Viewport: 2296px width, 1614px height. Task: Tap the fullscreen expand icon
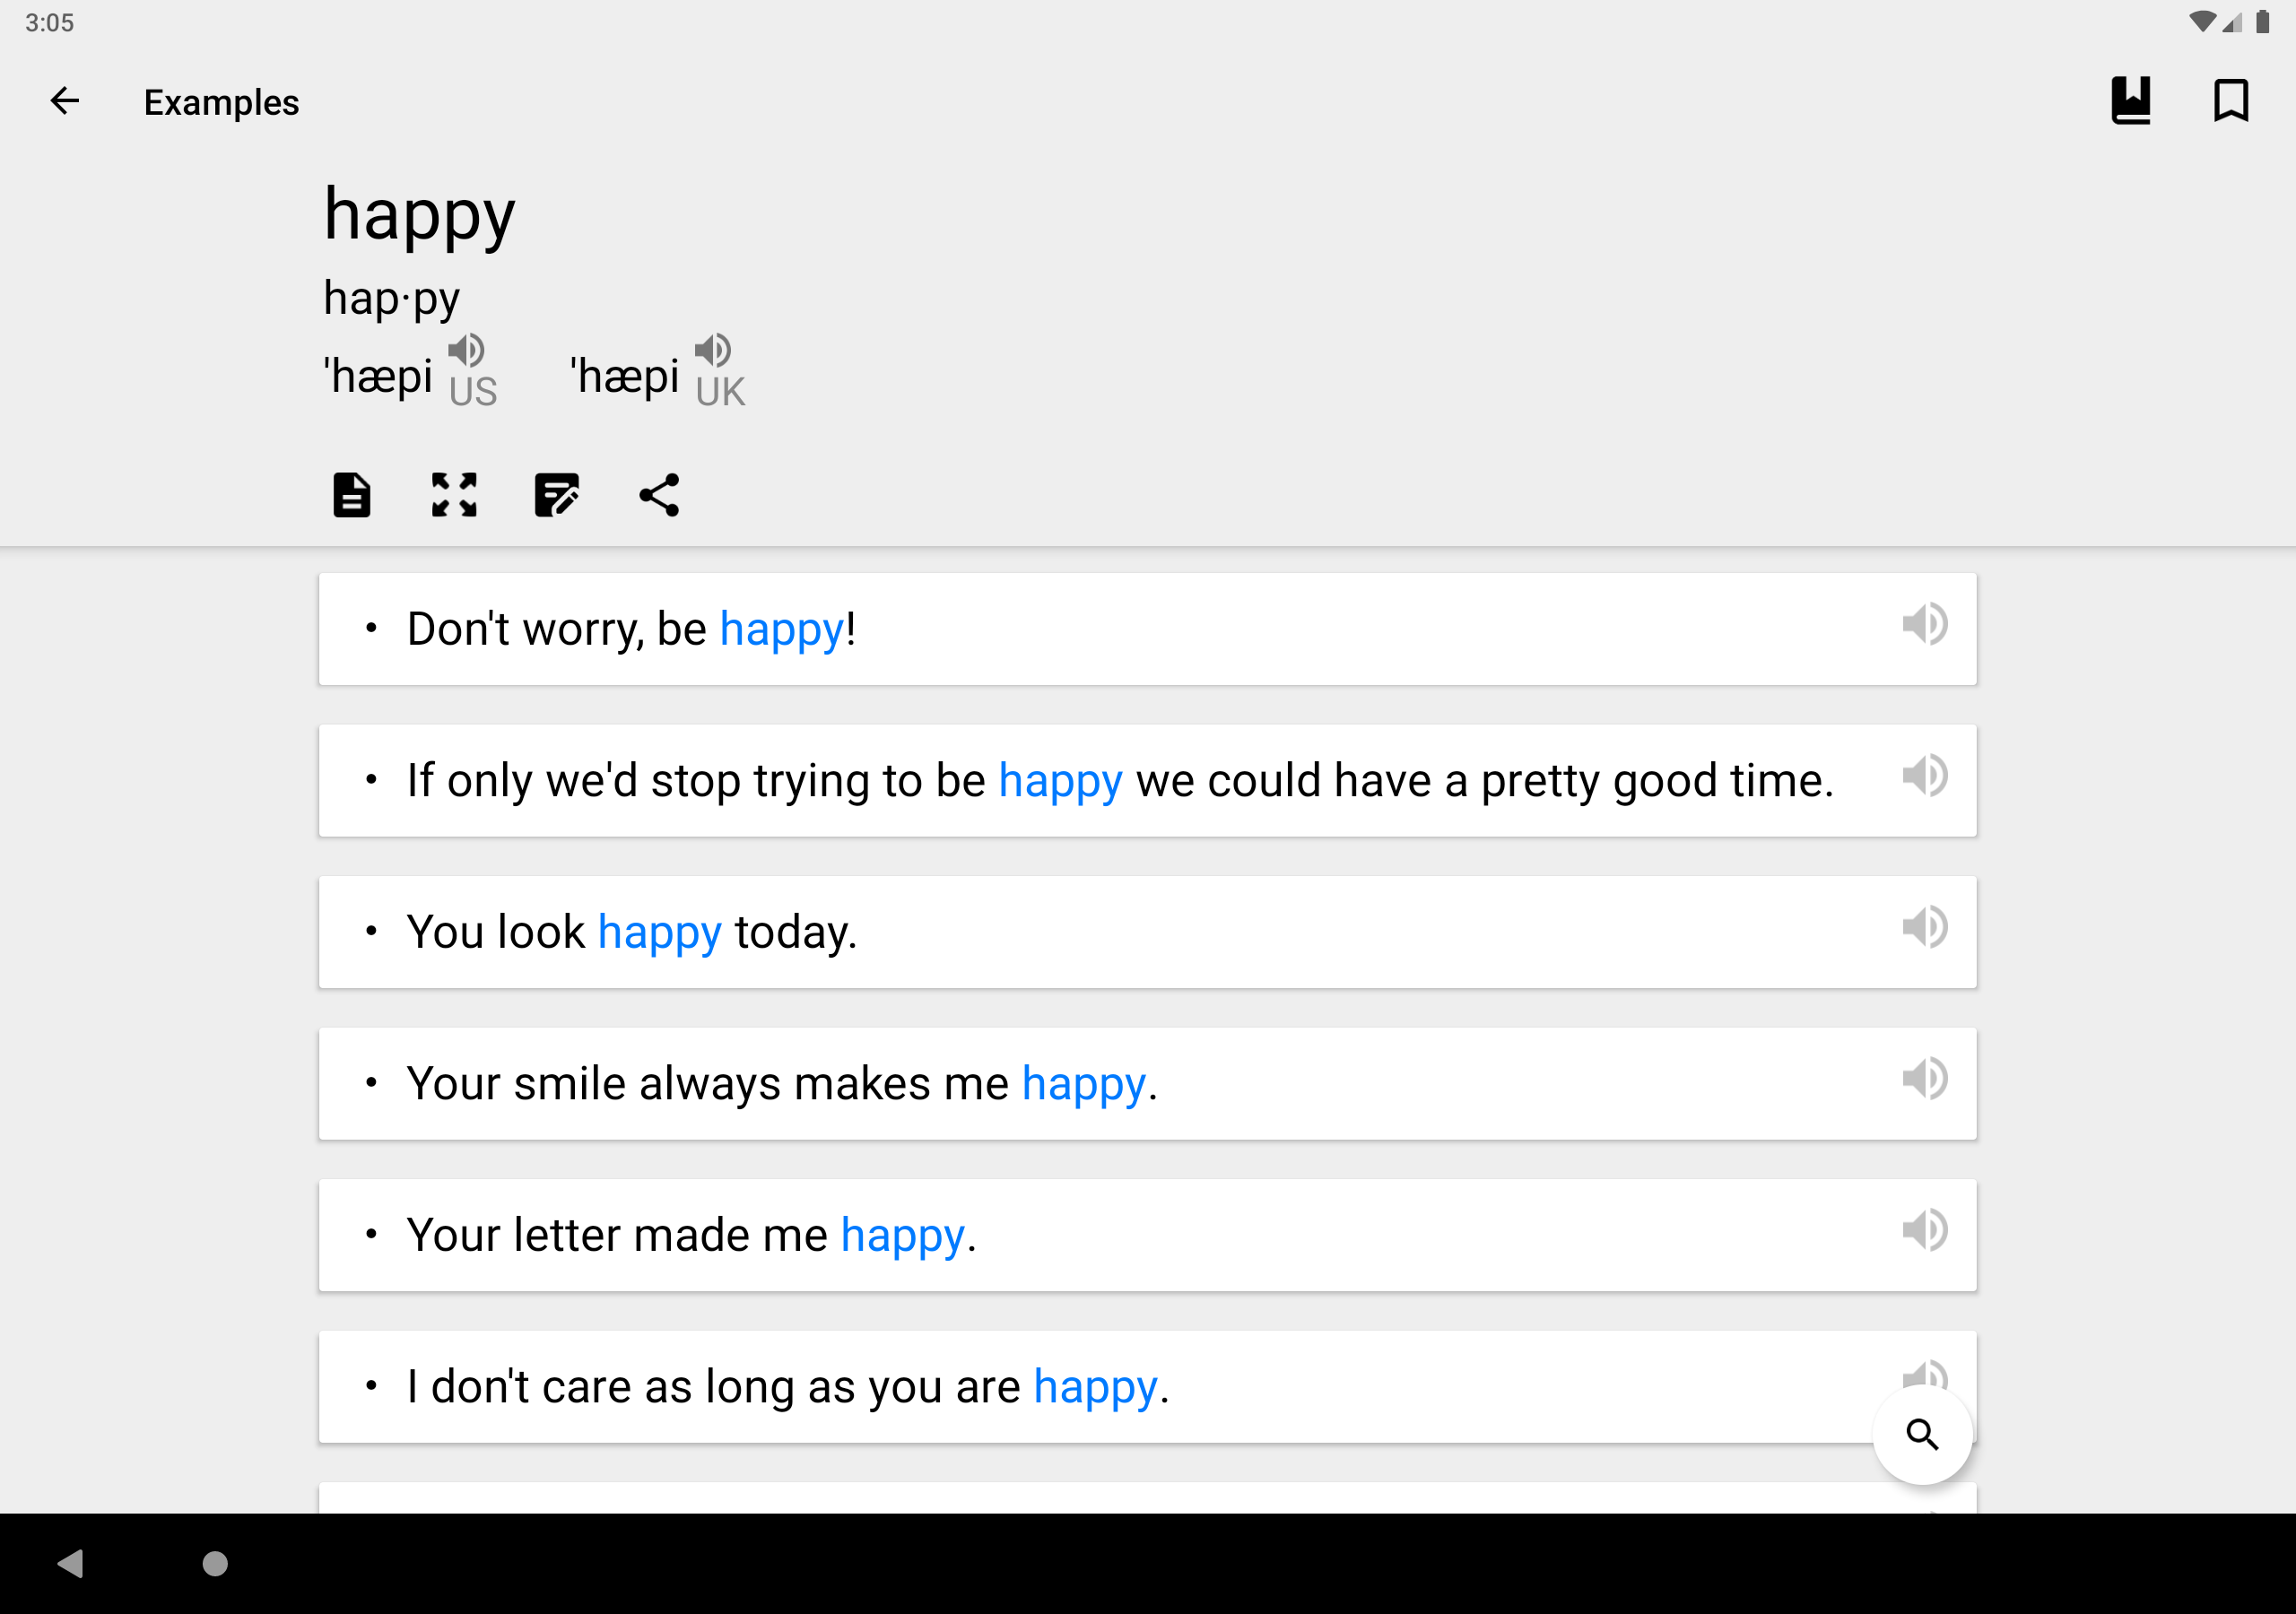[454, 495]
